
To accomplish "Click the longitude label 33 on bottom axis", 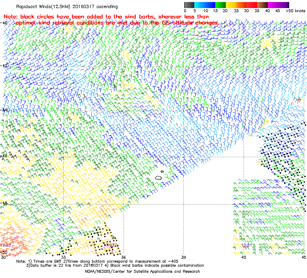I will 63,257.
